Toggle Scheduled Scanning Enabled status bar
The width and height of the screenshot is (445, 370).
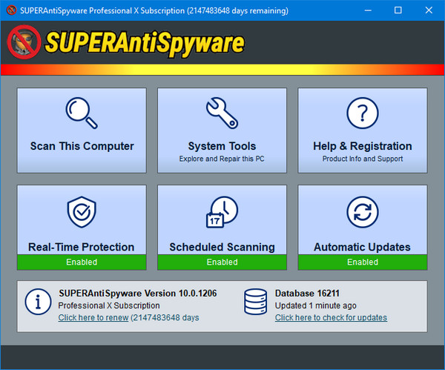[222, 262]
